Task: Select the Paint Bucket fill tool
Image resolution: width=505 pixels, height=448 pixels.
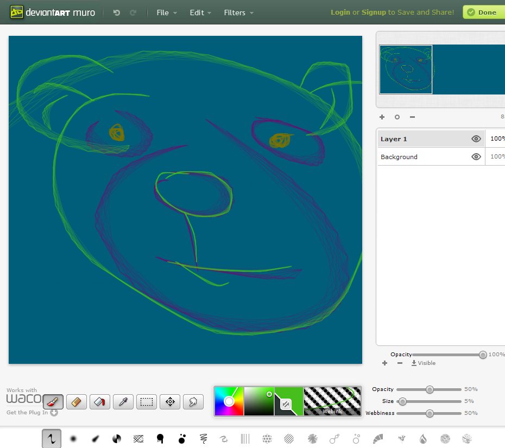Action: pyautogui.click(x=100, y=402)
